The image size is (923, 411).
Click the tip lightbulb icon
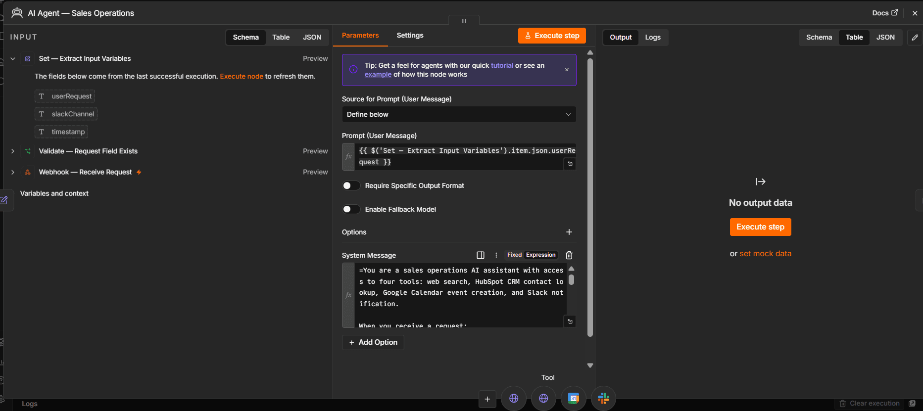pyautogui.click(x=353, y=69)
